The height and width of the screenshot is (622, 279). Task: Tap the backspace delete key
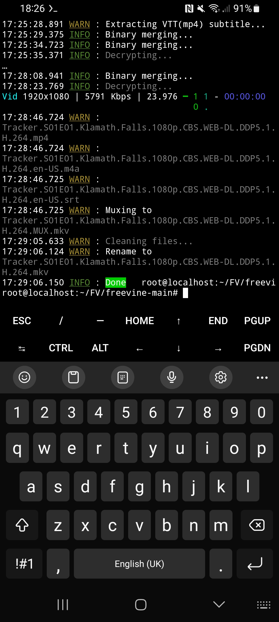point(257,525)
